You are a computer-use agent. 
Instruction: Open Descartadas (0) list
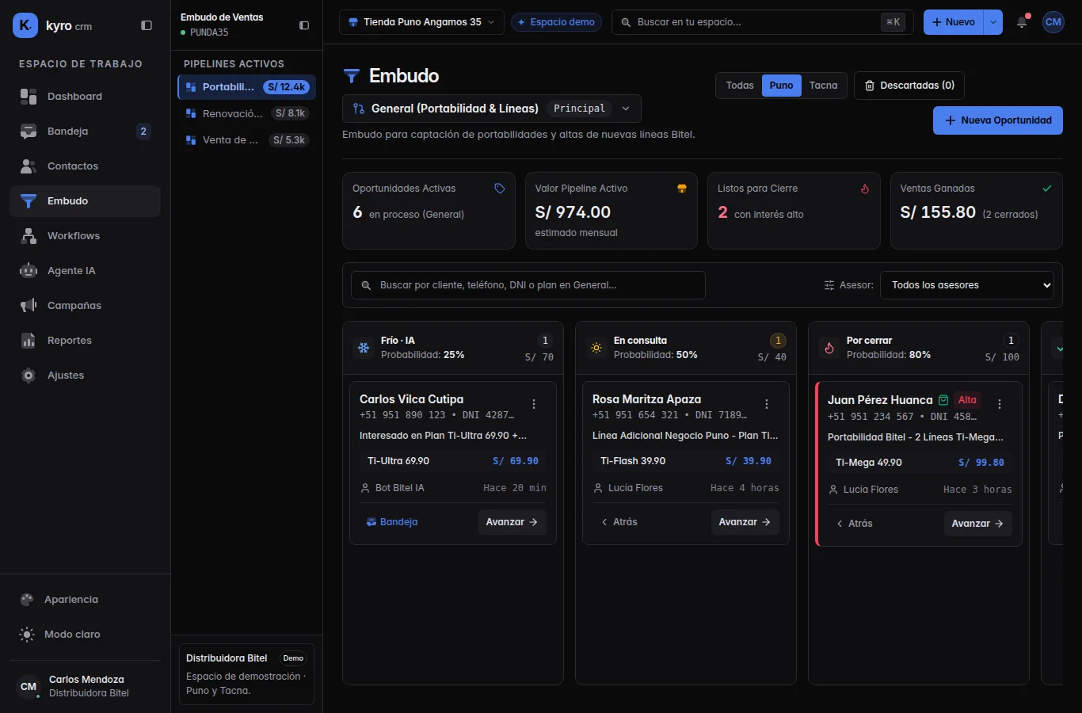pyautogui.click(x=909, y=86)
